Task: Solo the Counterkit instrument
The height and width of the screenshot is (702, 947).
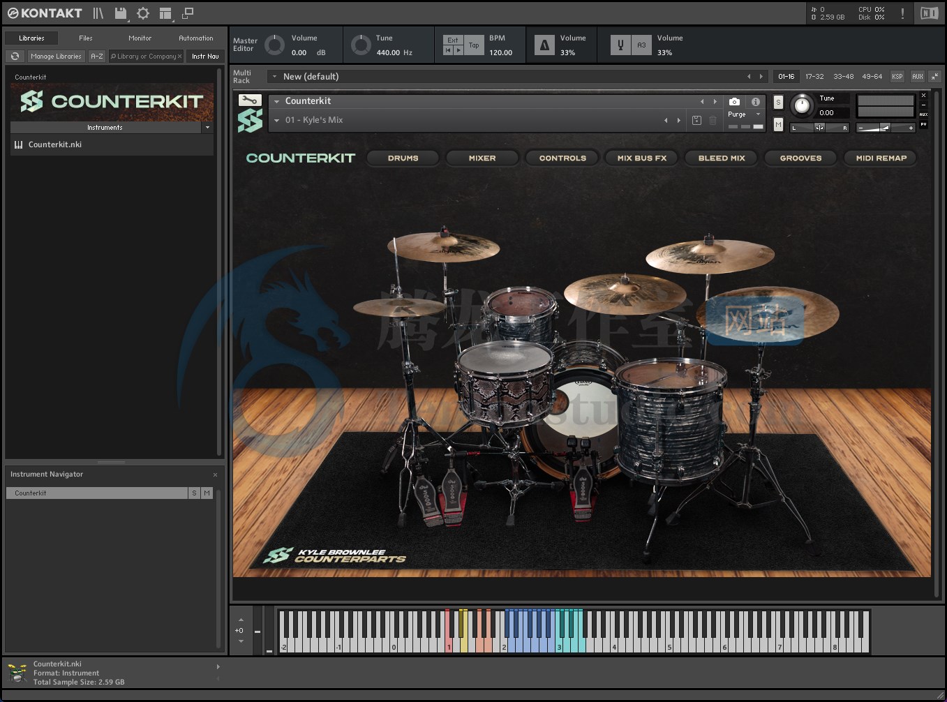Action: pyautogui.click(x=778, y=103)
